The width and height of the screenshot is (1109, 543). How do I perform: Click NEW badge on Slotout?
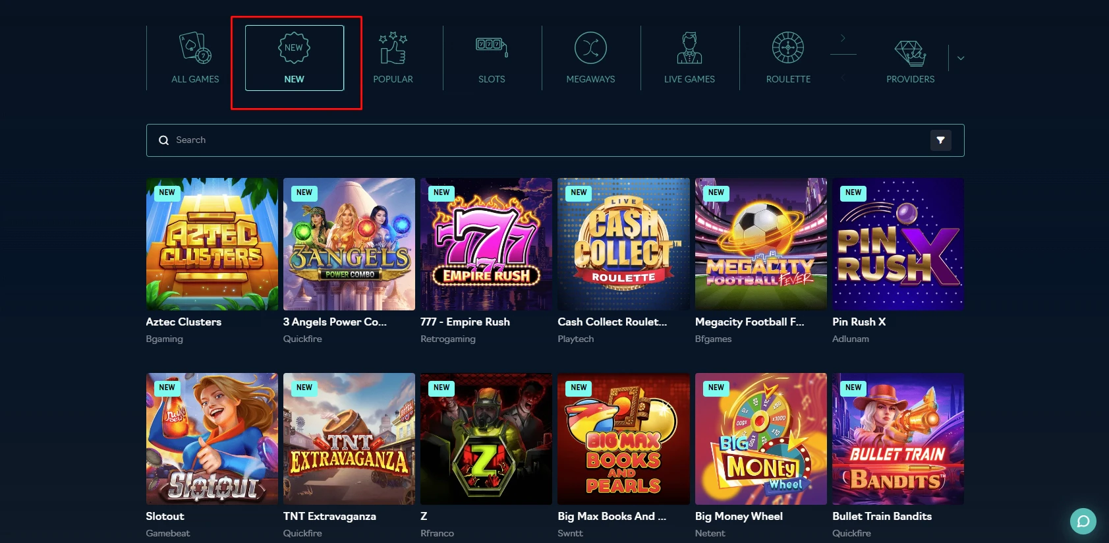(167, 387)
